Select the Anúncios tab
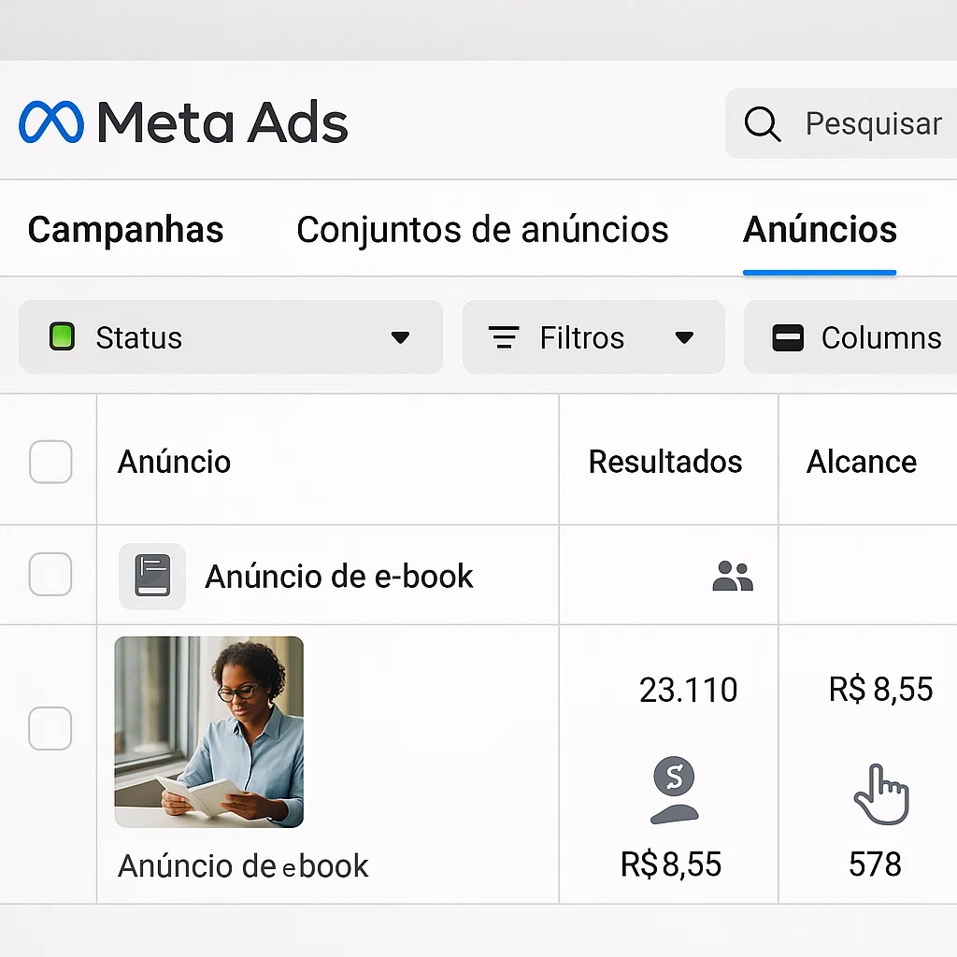This screenshot has width=957, height=957. tap(820, 230)
